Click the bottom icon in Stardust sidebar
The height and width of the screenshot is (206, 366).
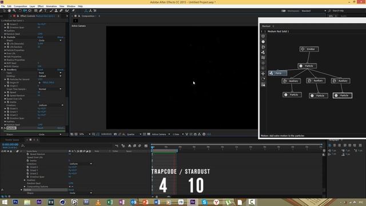(263, 85)
